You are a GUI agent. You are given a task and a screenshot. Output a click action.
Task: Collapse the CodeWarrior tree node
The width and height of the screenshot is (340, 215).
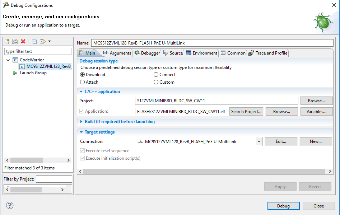coord(8,60)
